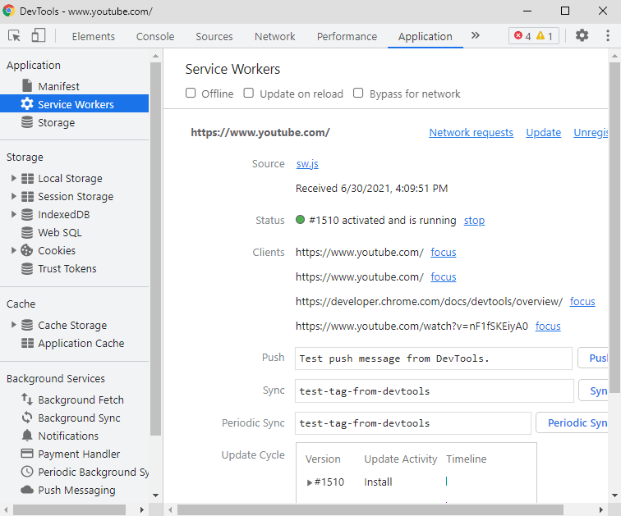Click the Local Storage grid icon
Screen dimensions: 621x516
27,178
